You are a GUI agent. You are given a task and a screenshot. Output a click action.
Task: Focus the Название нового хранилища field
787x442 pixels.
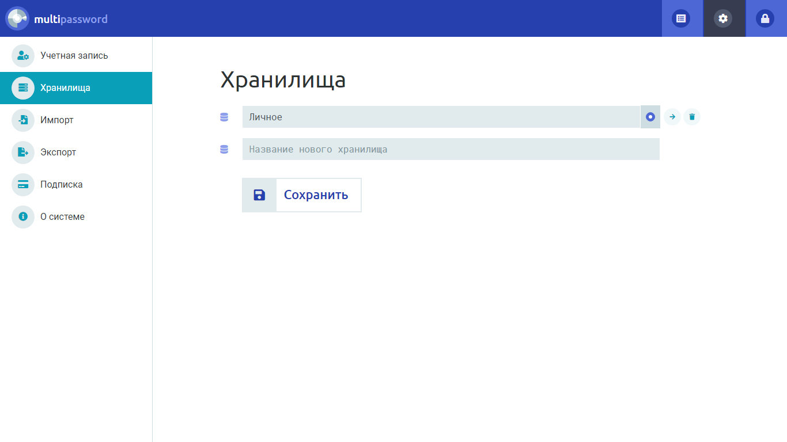click(451, 149)
